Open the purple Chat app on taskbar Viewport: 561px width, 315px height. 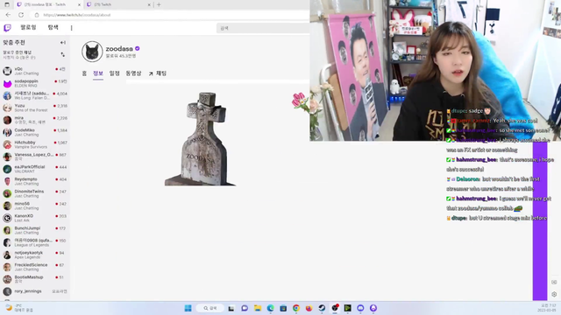pyautogui.click(x=245, y=308)
